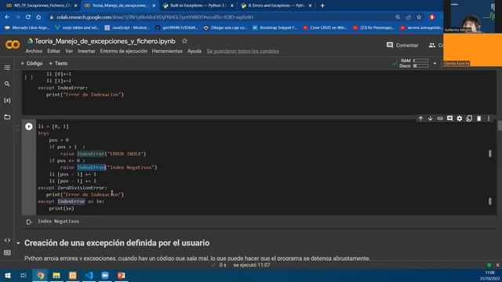
Task: Move cell up with arrow icon
Action: (420, 118)
